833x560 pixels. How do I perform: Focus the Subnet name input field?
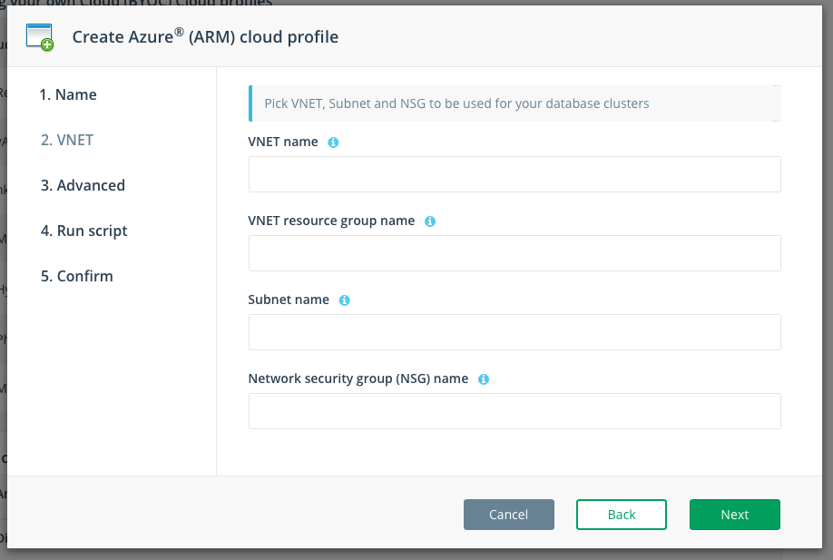pos(514,332)
